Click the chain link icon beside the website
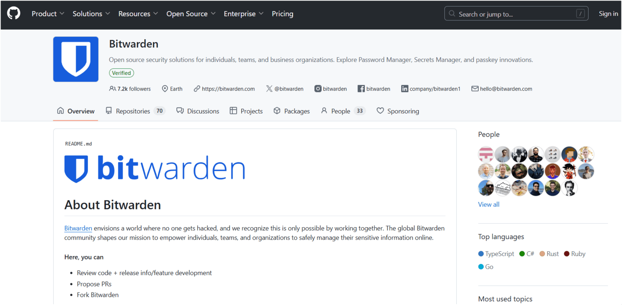622x305 pixels. 197,89
